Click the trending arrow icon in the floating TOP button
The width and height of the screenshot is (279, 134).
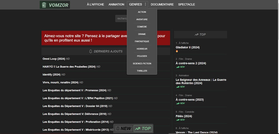tap(137, 129)
